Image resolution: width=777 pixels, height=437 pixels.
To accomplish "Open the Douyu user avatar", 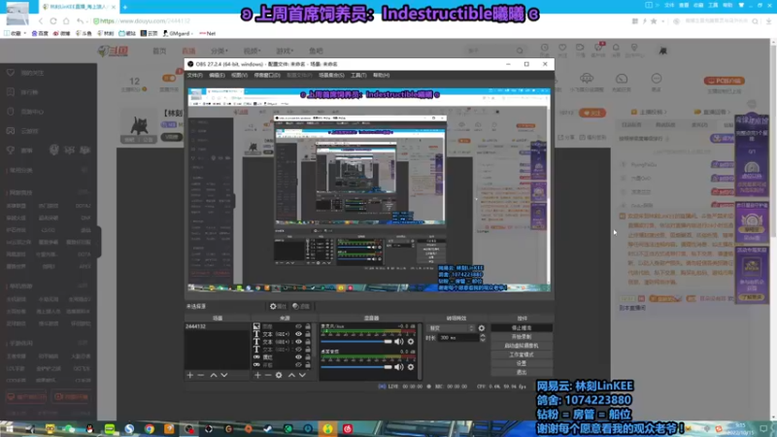I will pyautogui.click(x=663, y=50).
